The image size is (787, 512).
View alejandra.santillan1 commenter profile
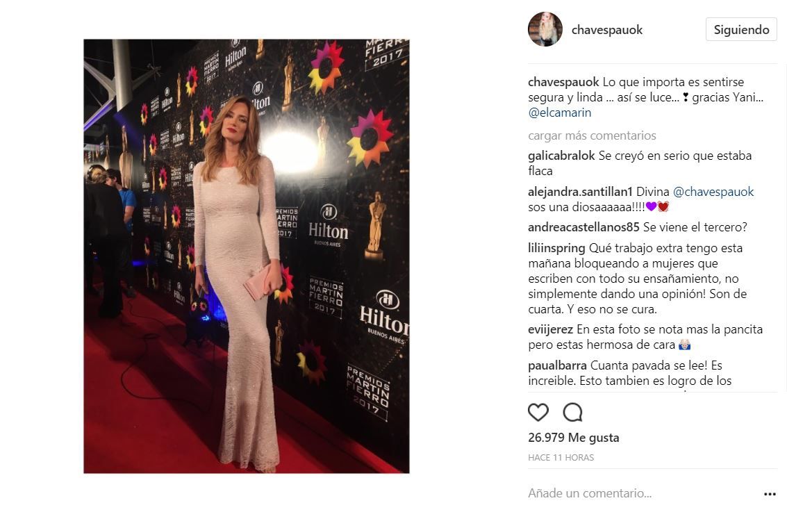pos(580,192)
